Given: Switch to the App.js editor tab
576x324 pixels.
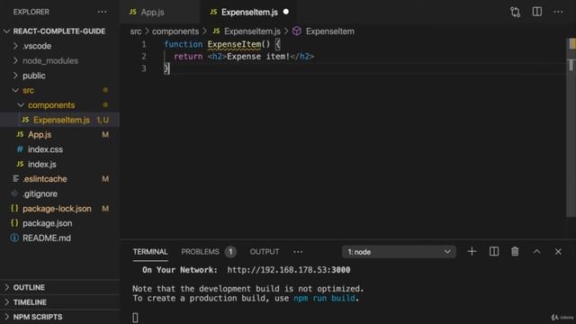Looking at the screenshot, I should click(x=152, y=12).
